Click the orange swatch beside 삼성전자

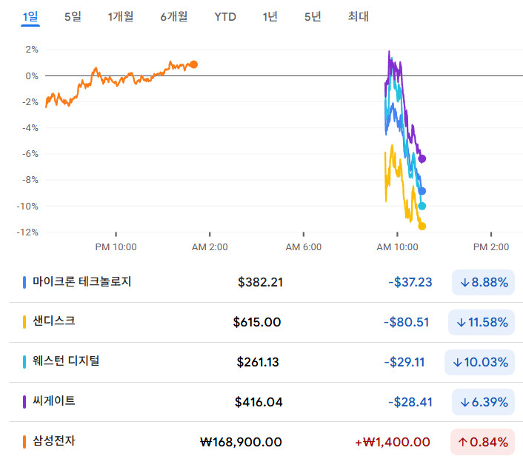[x=24, y=442]
